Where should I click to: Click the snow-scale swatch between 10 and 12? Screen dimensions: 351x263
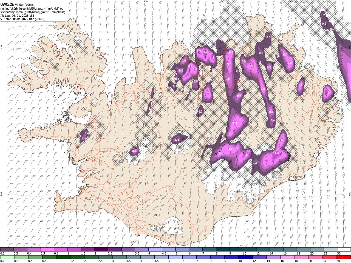click(249, 249)
